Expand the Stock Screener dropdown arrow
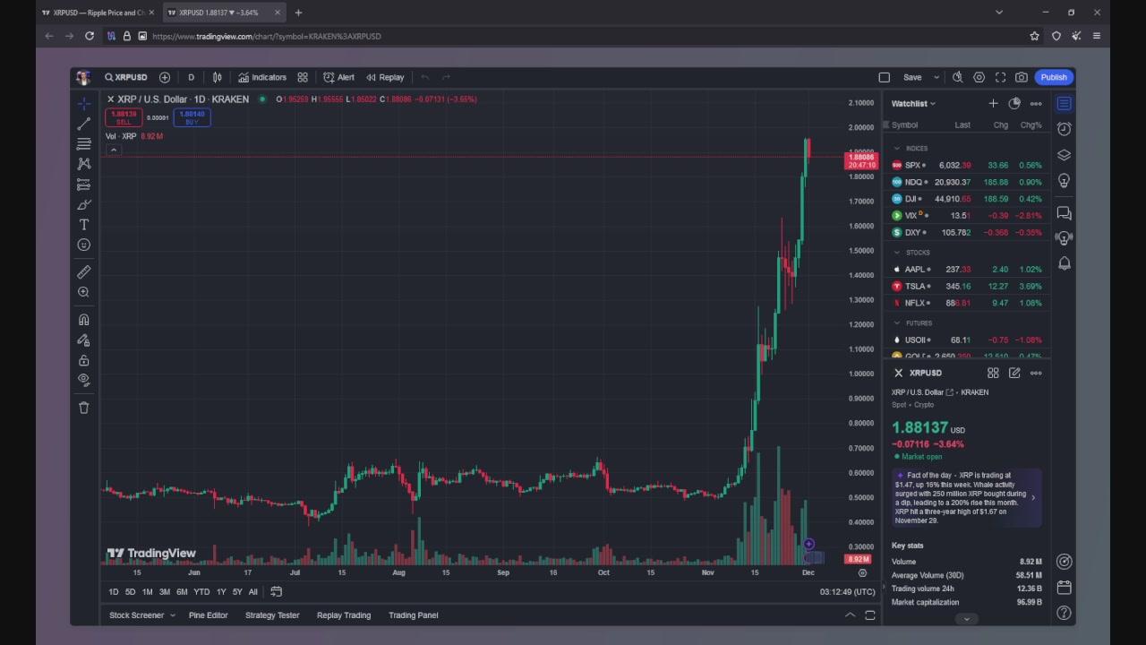Screen dimensions: 1146x645 pos(172,615)
